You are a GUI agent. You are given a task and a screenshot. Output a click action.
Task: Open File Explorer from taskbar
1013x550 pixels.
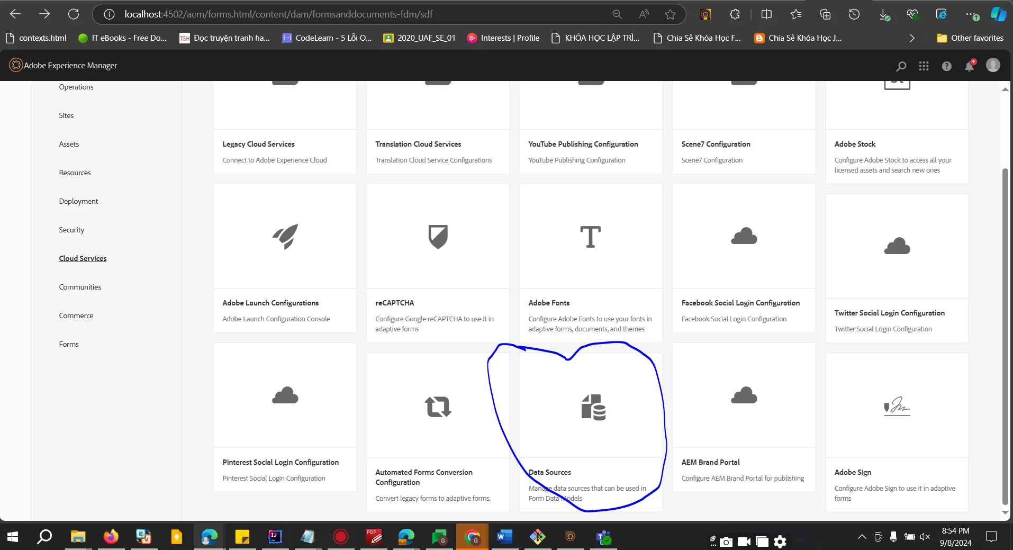click(78, 537)
